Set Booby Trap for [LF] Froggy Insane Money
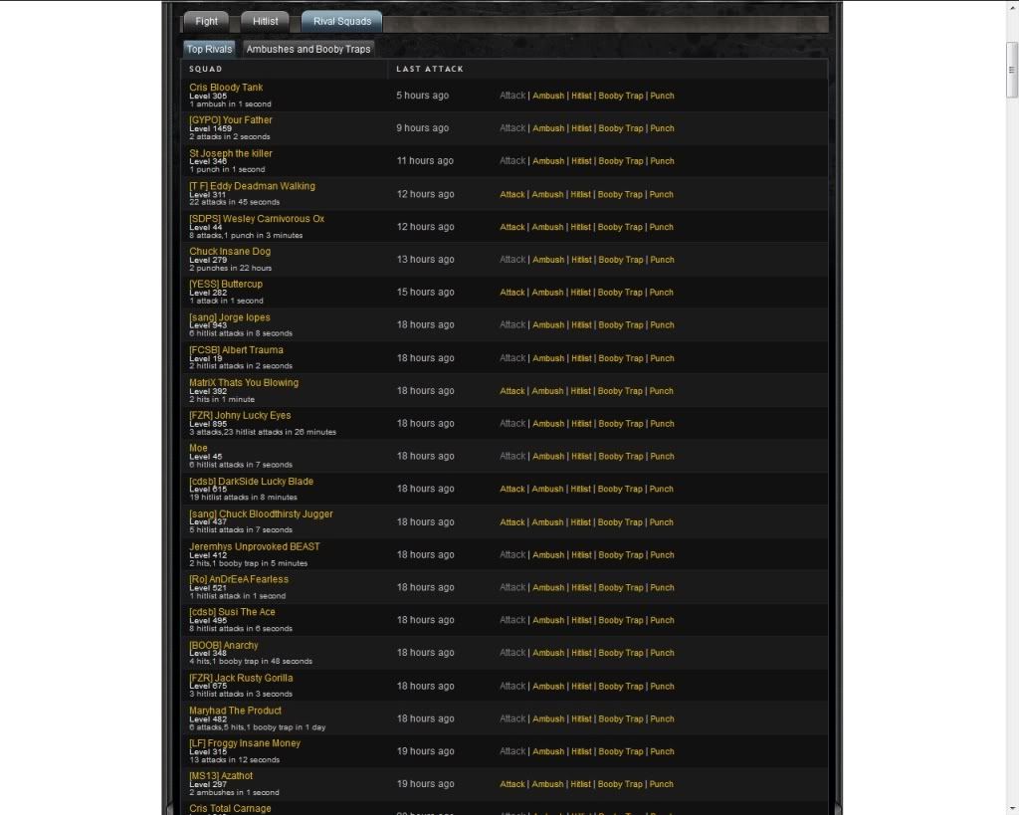 point(621,751)
